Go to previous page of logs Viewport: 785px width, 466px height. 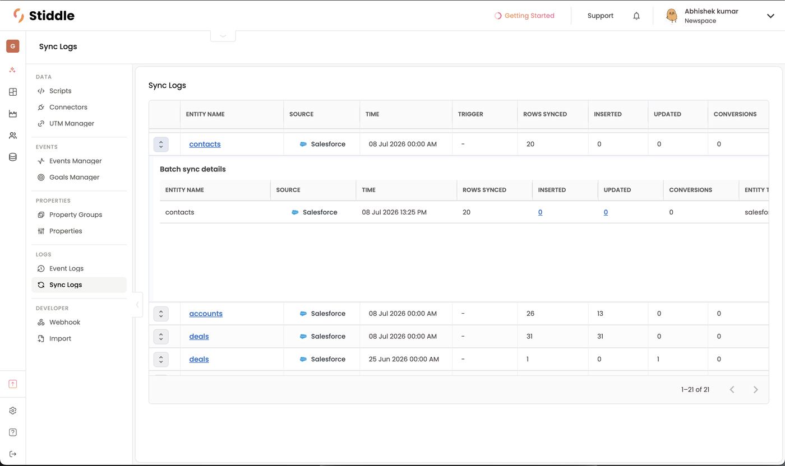click(x=732, y=389)
